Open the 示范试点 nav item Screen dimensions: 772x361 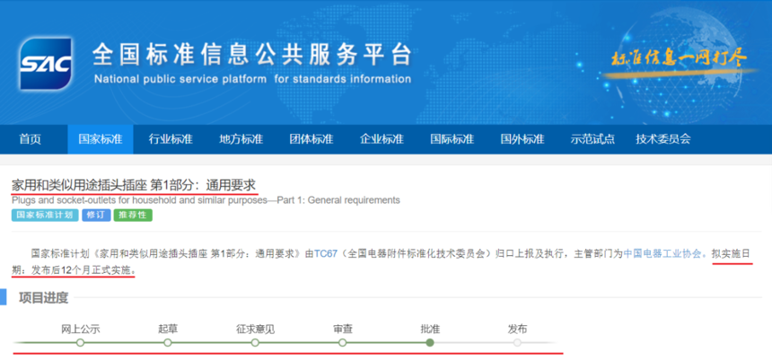(592, 139)
